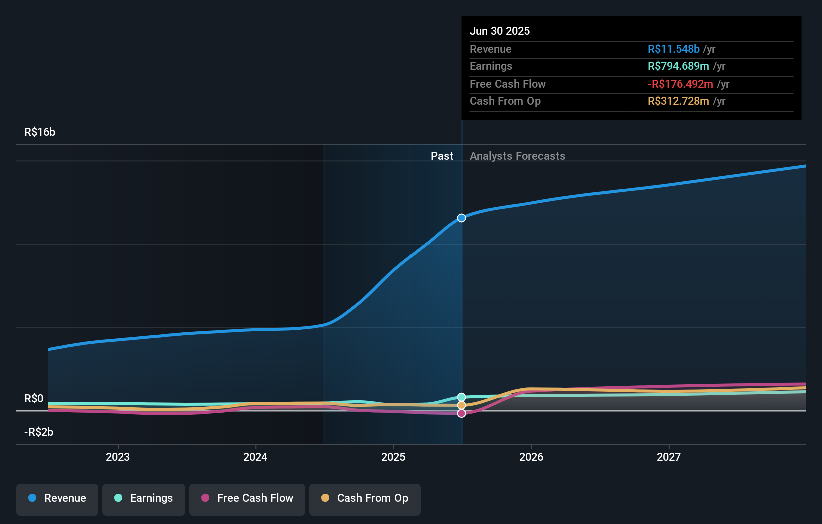This screenshot has height=524, width=822.
Task: Select the Earnings marker at the forecast divider
Action: 461,396
